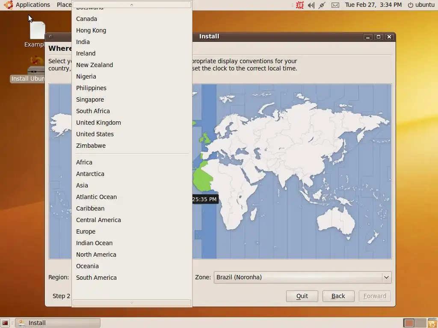Pick United Kingdom from the list

coord(132,123)
